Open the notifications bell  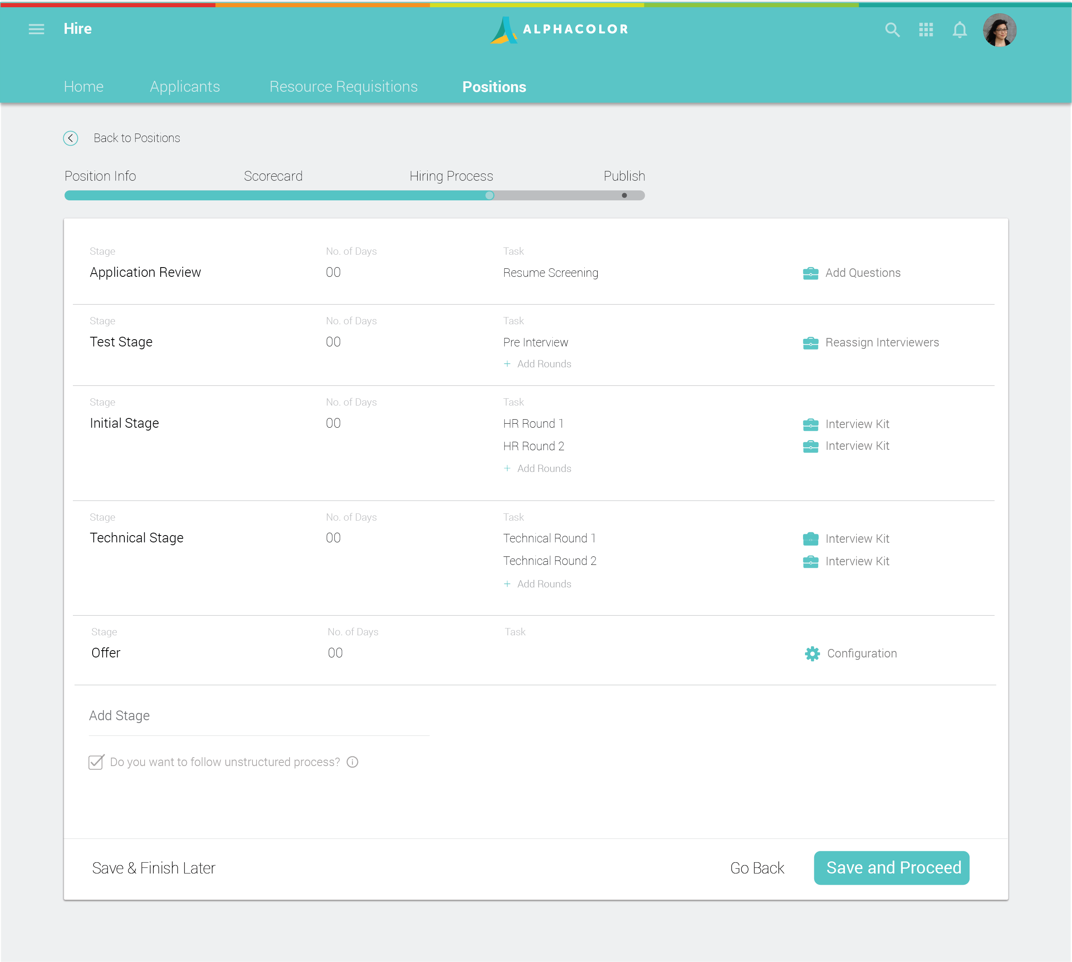point(960,30)
